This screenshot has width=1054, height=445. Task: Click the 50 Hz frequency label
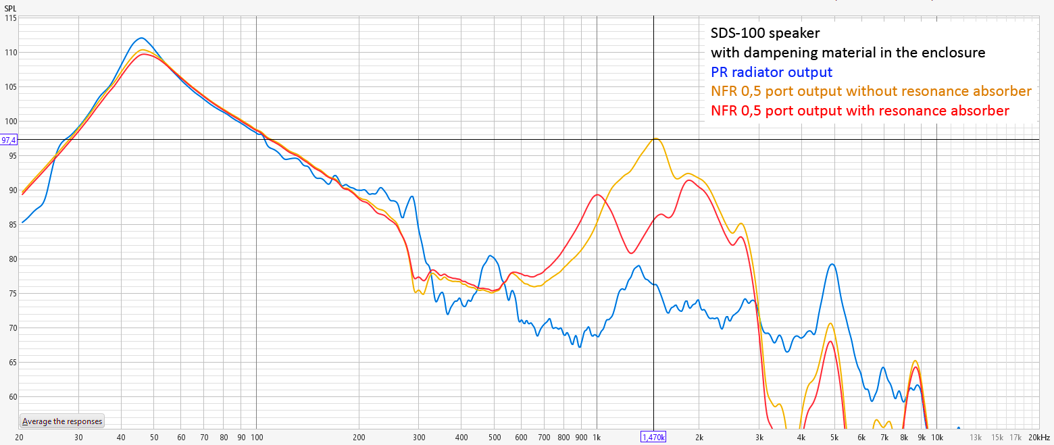click(155, 438)
